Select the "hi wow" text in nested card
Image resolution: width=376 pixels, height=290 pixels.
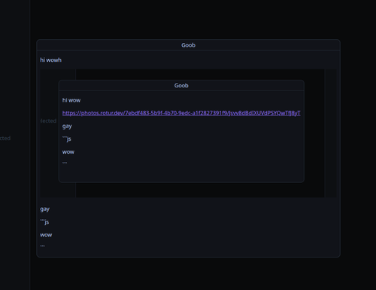click(x=71, y=100)
